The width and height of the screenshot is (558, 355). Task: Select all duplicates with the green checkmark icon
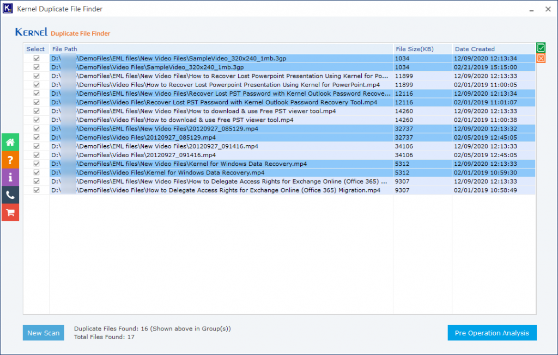[x=541, y=48]
